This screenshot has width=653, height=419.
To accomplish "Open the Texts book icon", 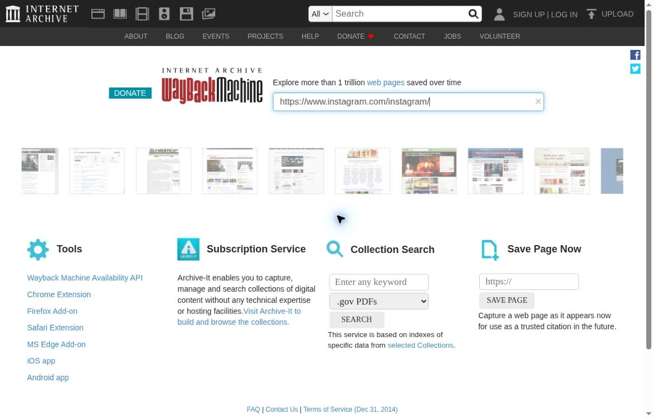I will pos(120,14).
